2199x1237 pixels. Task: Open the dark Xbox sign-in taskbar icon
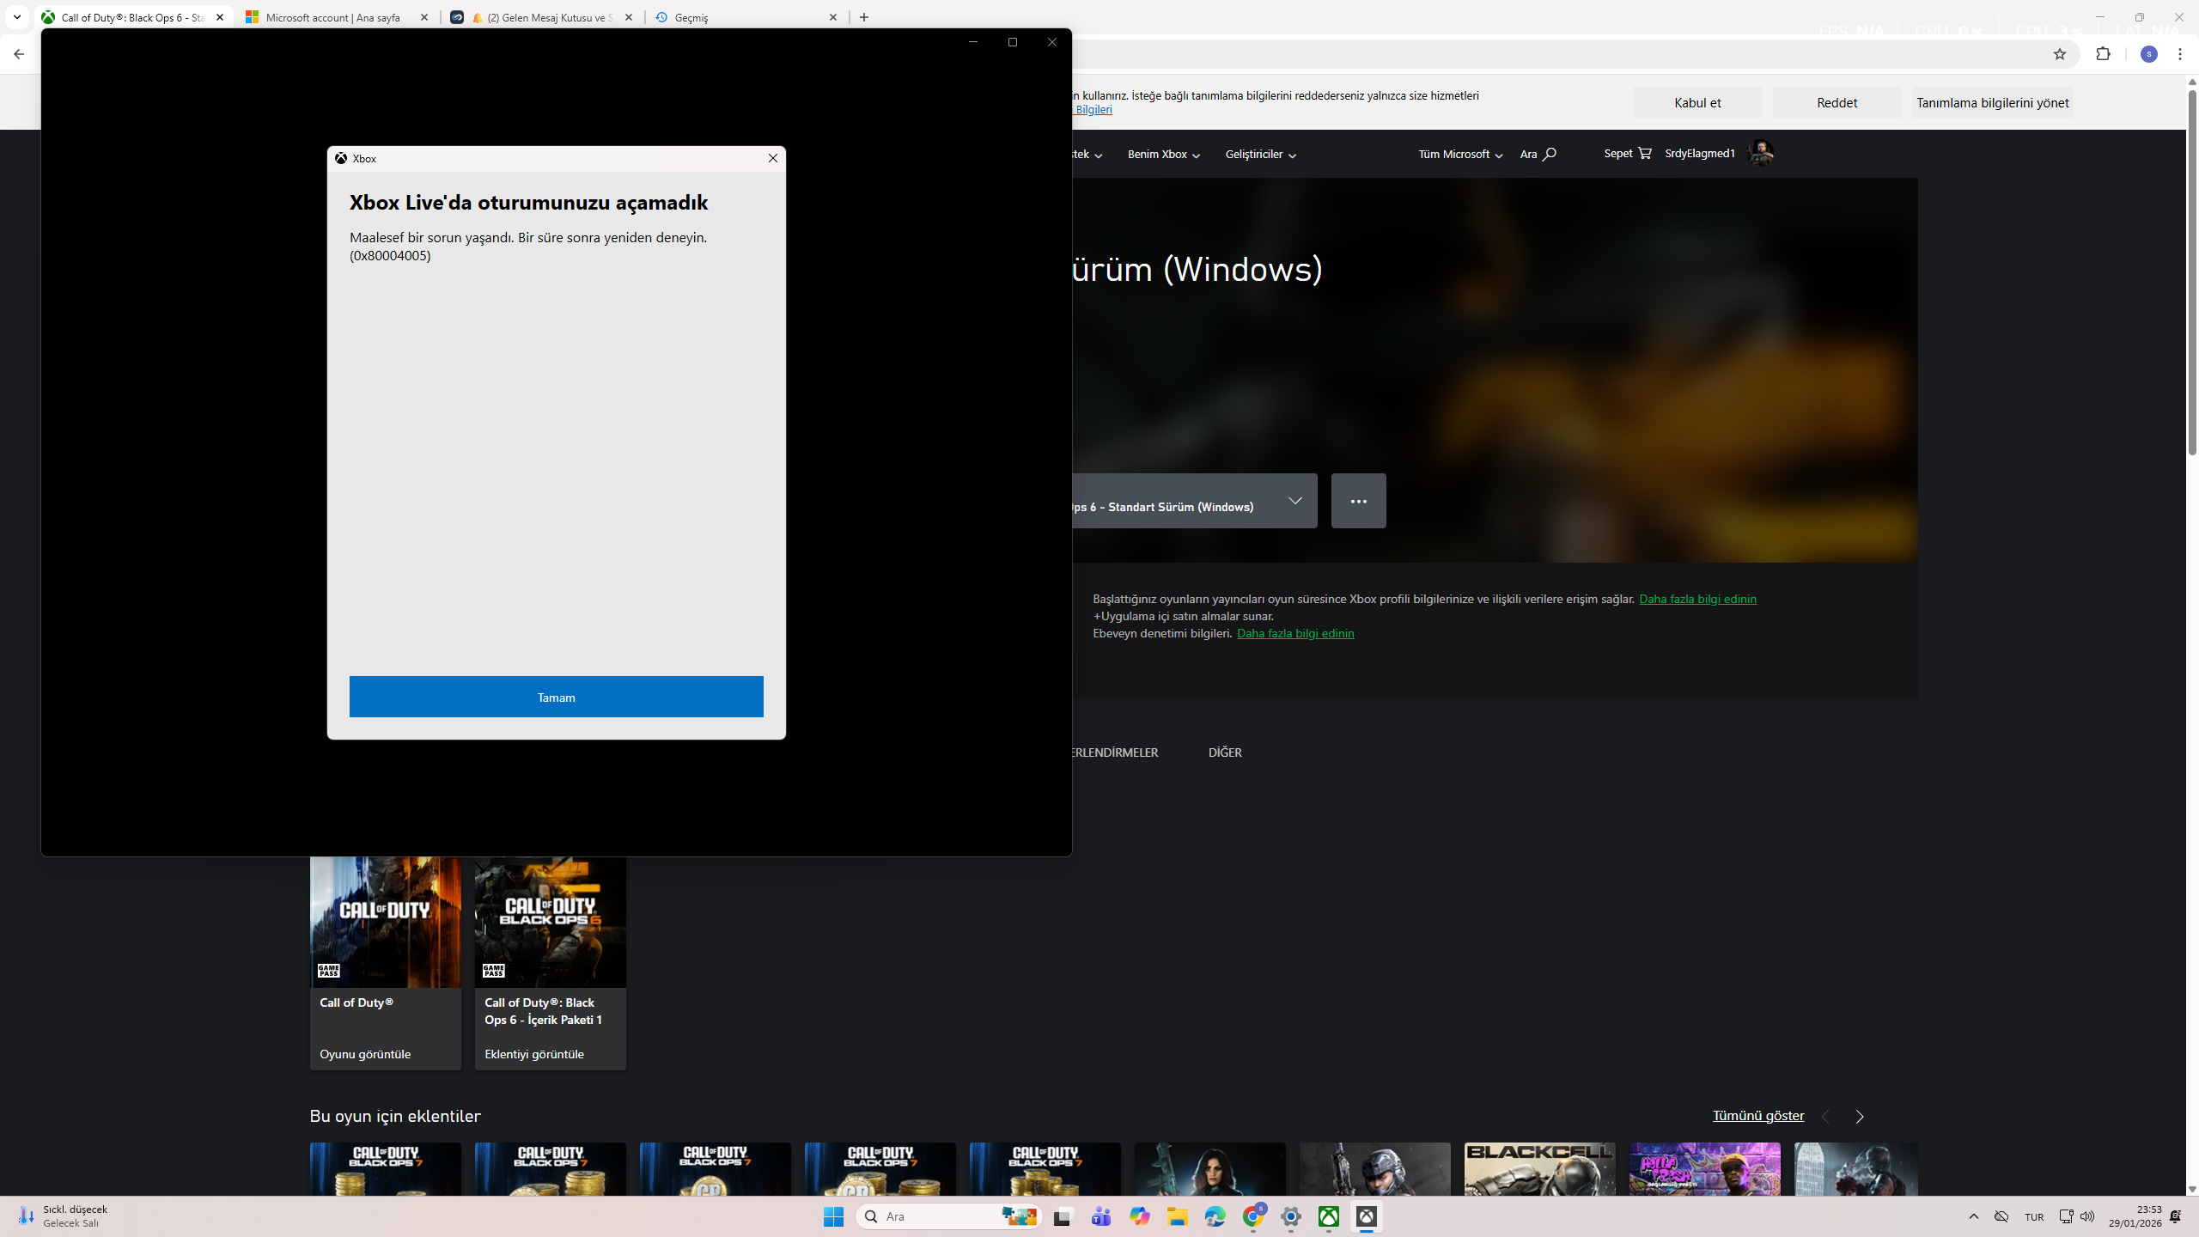coord(1367,1216)
